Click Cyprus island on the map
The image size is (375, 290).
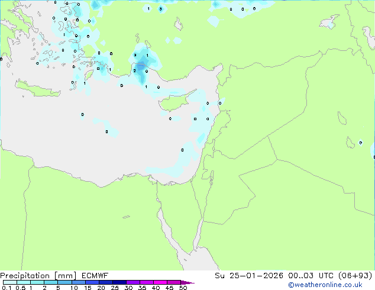click(174, 102)
